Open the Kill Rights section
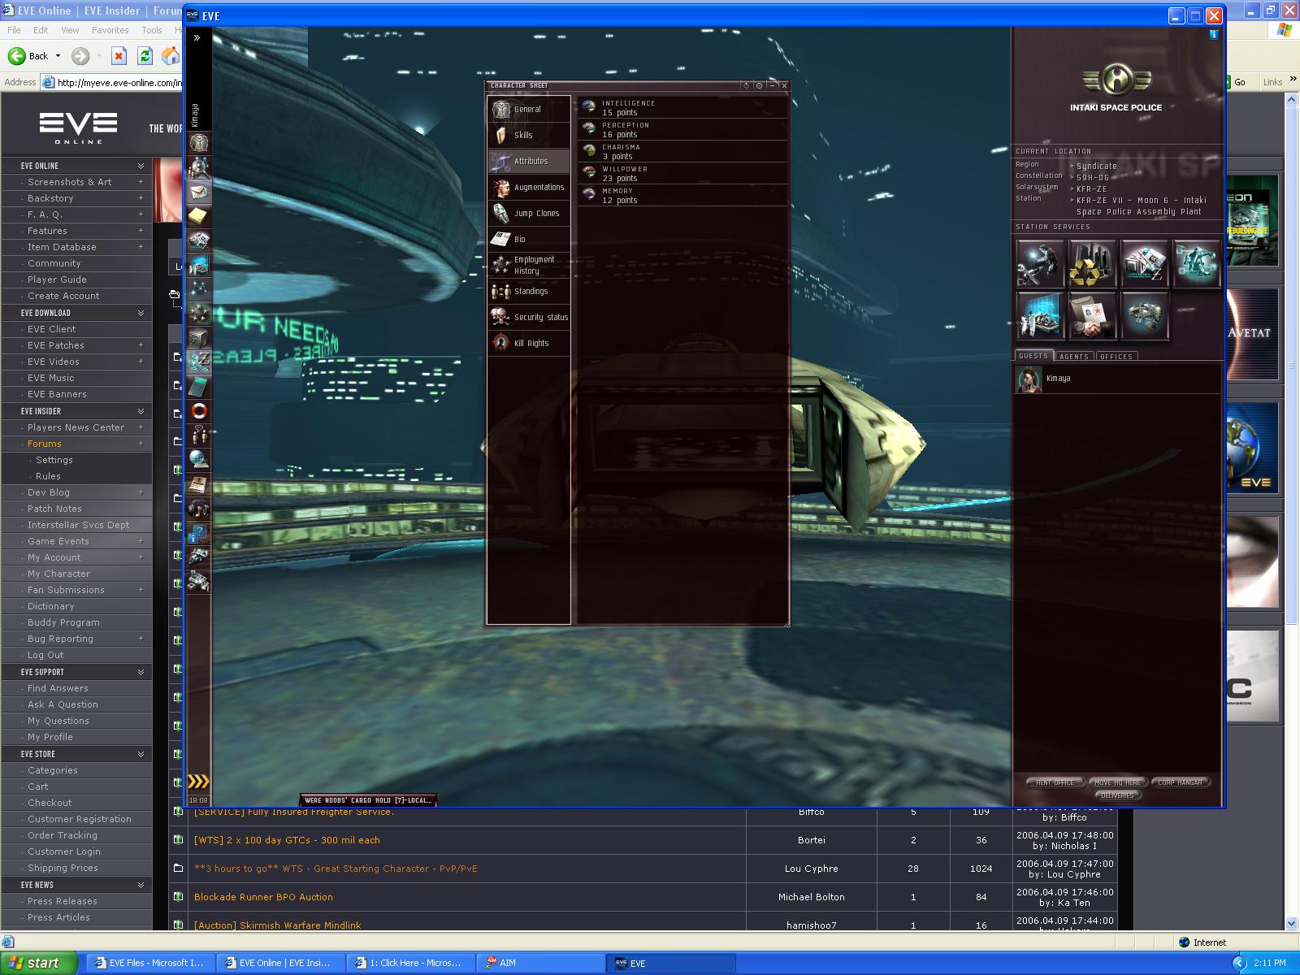 pyautogui.click(x=529, y=343)
